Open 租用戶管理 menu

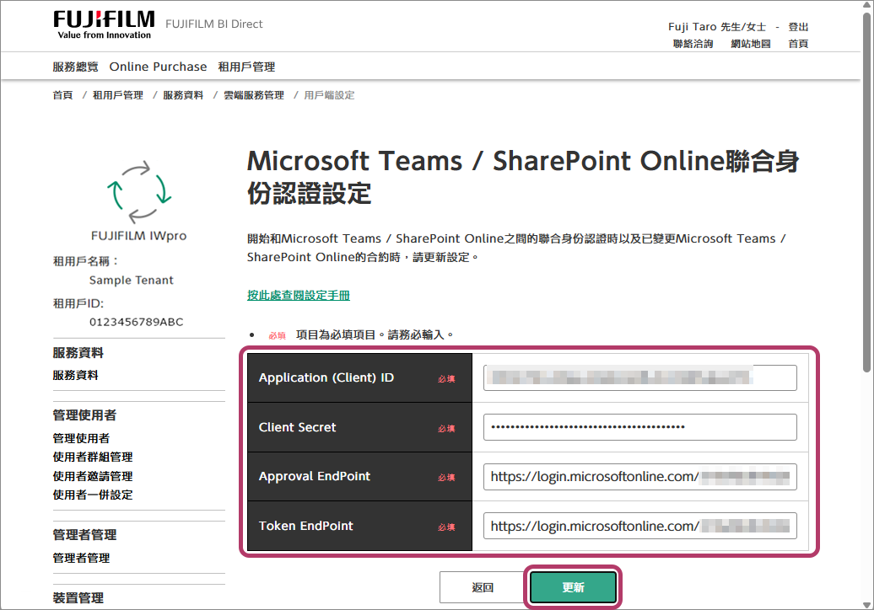pos(246,67)
